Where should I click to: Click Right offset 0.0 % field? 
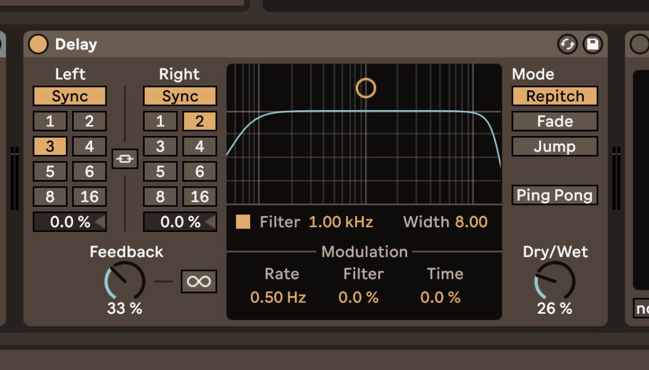(x=180, y=222)
